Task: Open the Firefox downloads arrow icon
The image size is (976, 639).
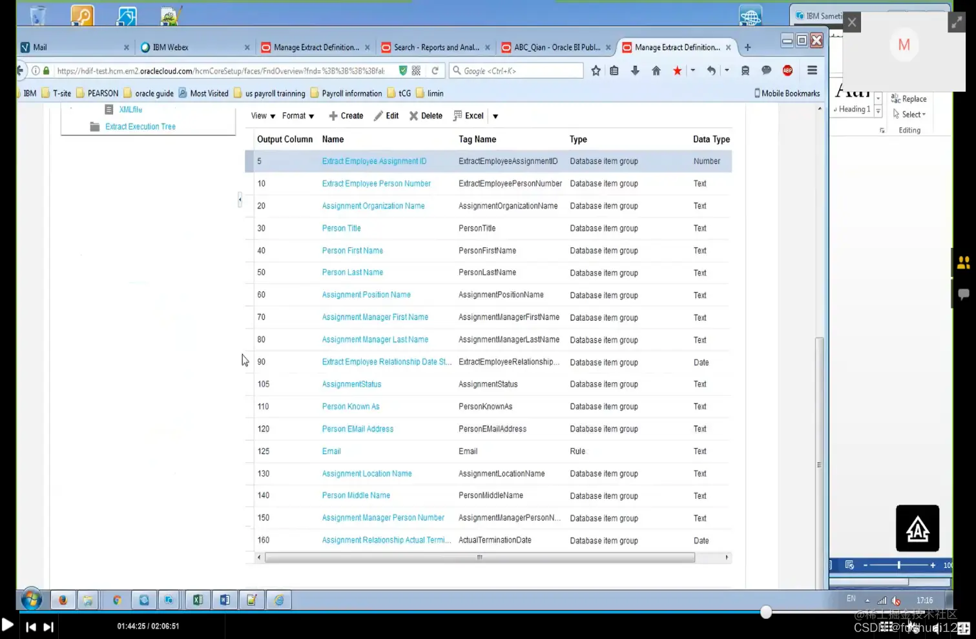Action: (x=635, y=70)
